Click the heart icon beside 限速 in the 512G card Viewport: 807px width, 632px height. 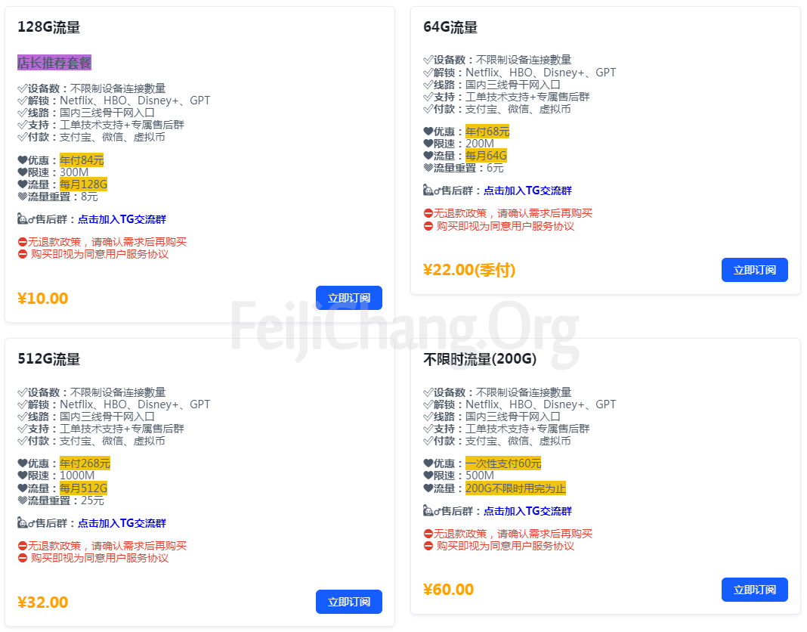[23, 476]
